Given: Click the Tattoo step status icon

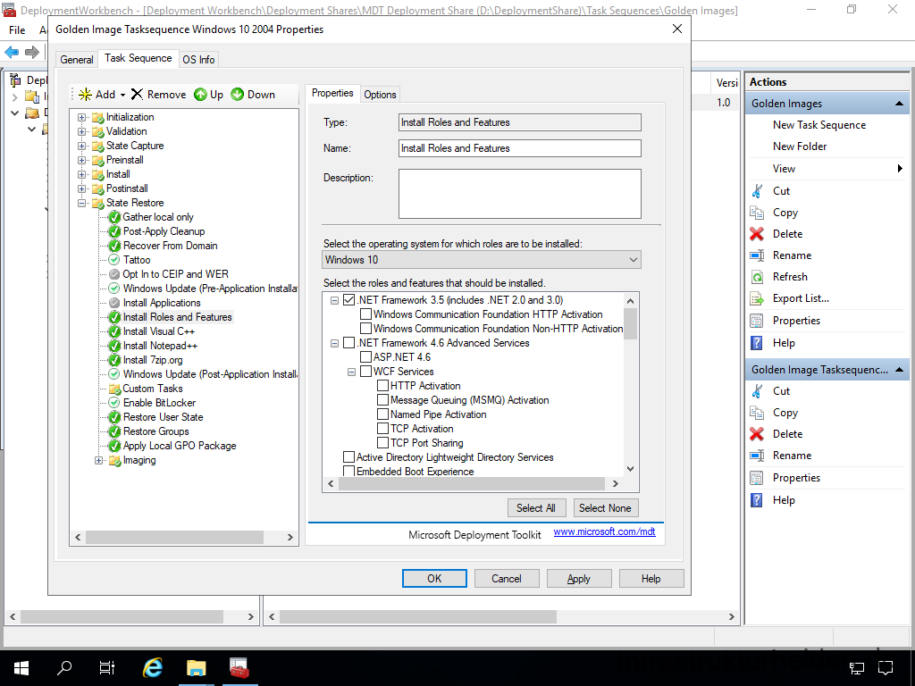Looking at the screenshot, I should click(x=114, y=260).
